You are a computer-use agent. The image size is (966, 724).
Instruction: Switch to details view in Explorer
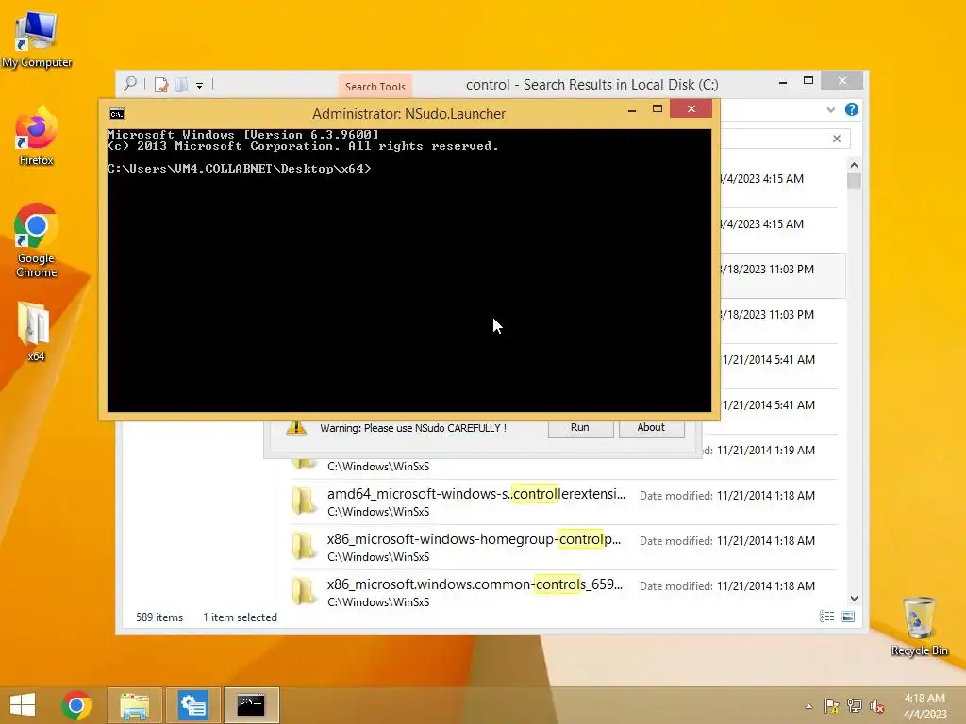point(826,617)
